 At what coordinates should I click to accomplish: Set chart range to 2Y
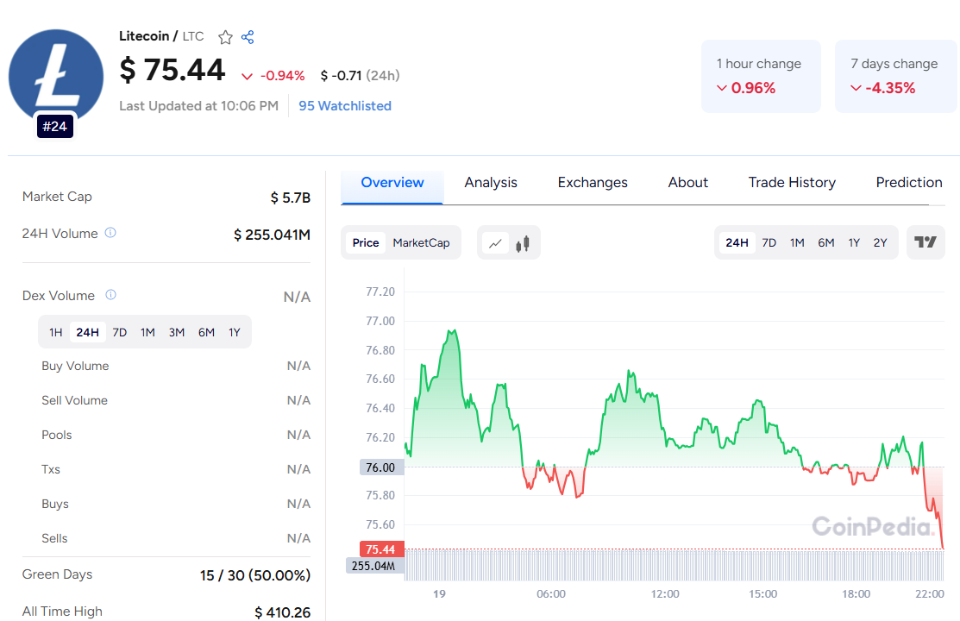pos(880,243)
